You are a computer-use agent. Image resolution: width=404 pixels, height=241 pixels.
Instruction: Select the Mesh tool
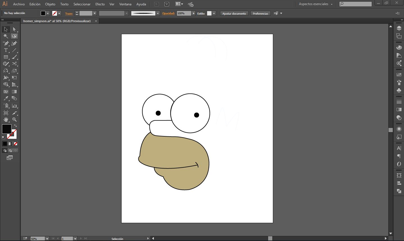[6, 92]
